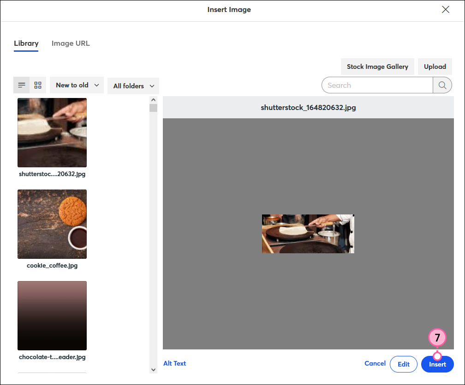Focus the Search input field

(x=377, y=85)
